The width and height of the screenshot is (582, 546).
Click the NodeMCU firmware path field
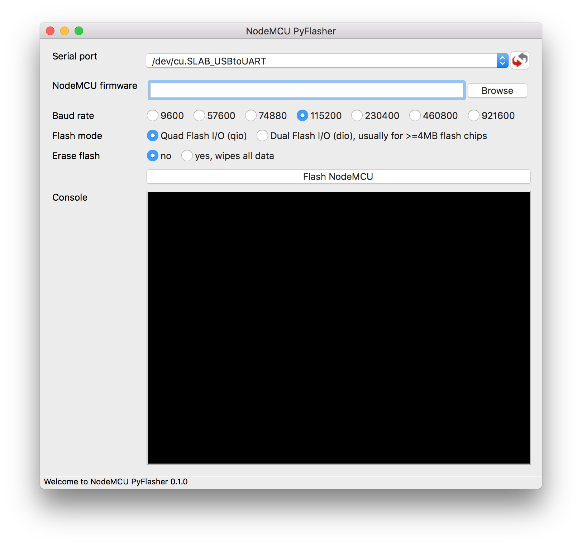(307, 90)
